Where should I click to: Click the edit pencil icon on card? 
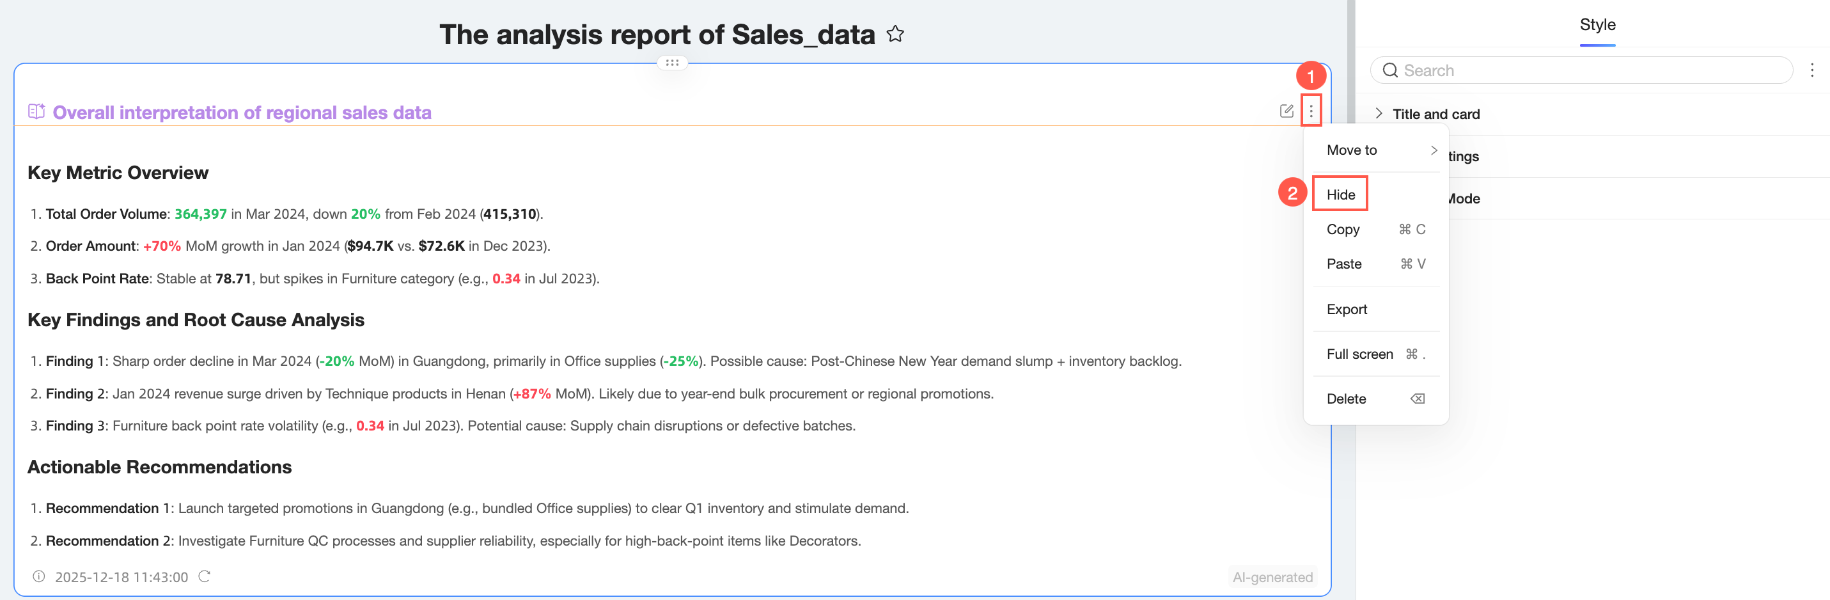[x=1286, y=111]
